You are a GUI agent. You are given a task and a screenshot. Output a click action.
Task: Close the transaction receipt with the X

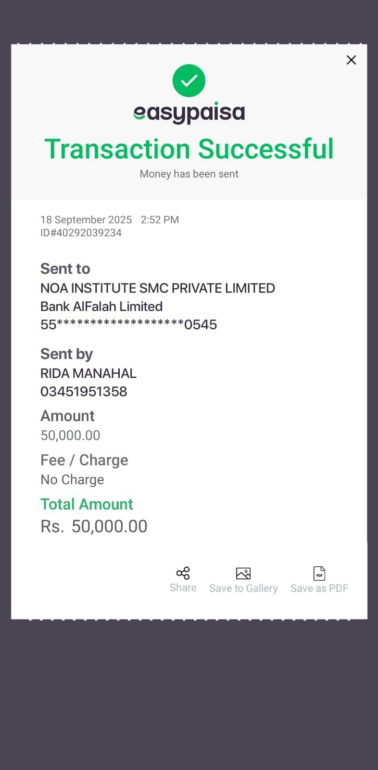[351, 60]
